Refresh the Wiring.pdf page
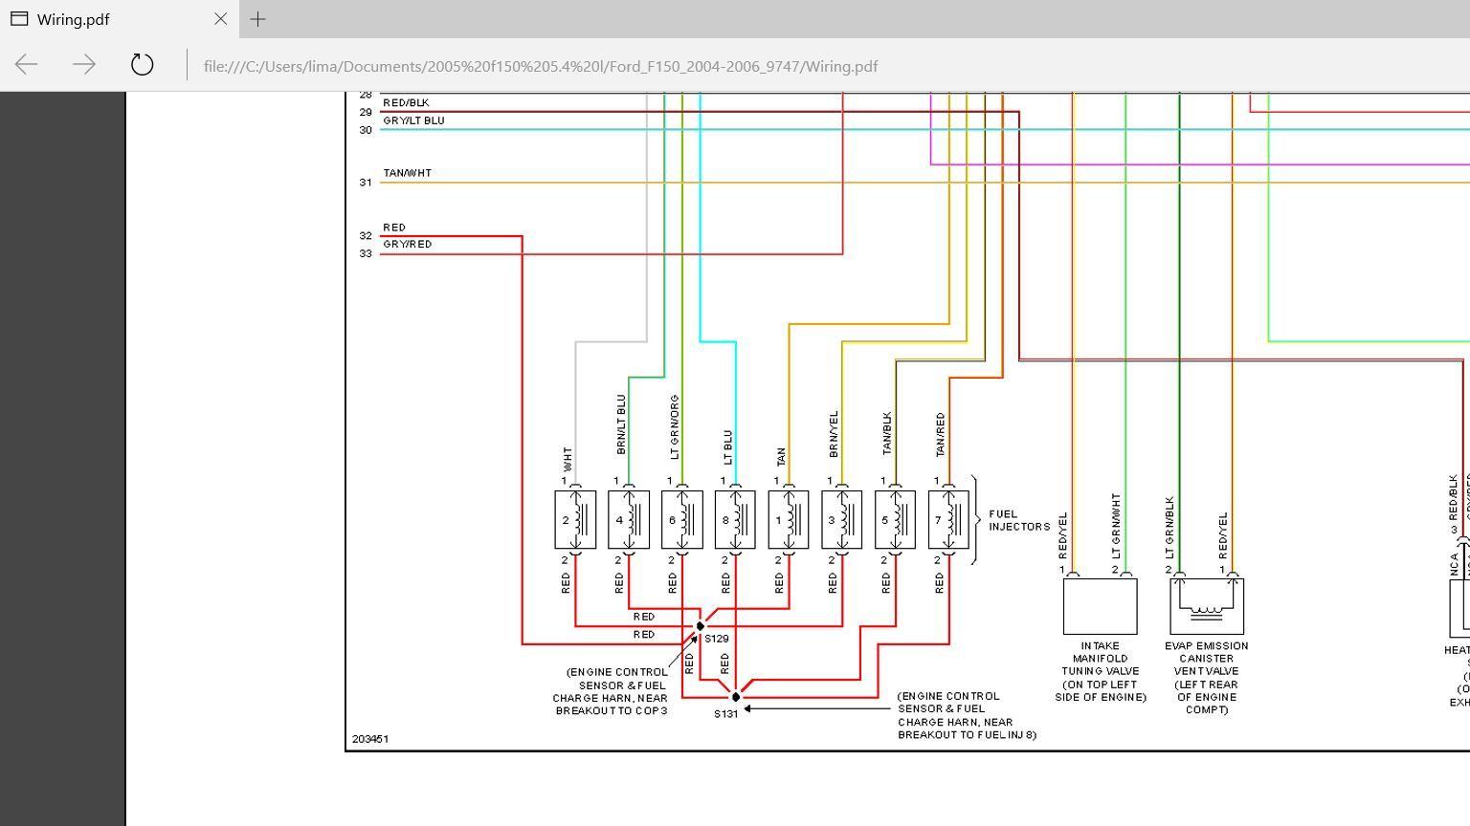Screen dimensions: 1470x826 (142, 64)
